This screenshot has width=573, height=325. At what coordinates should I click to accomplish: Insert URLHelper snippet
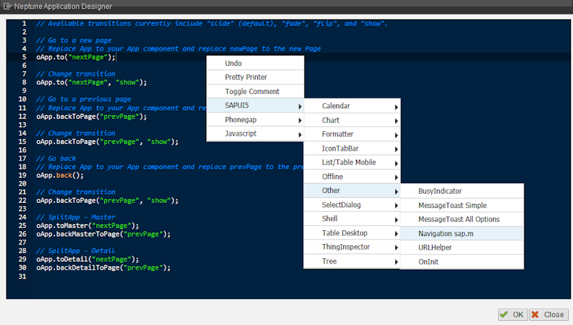462,248
